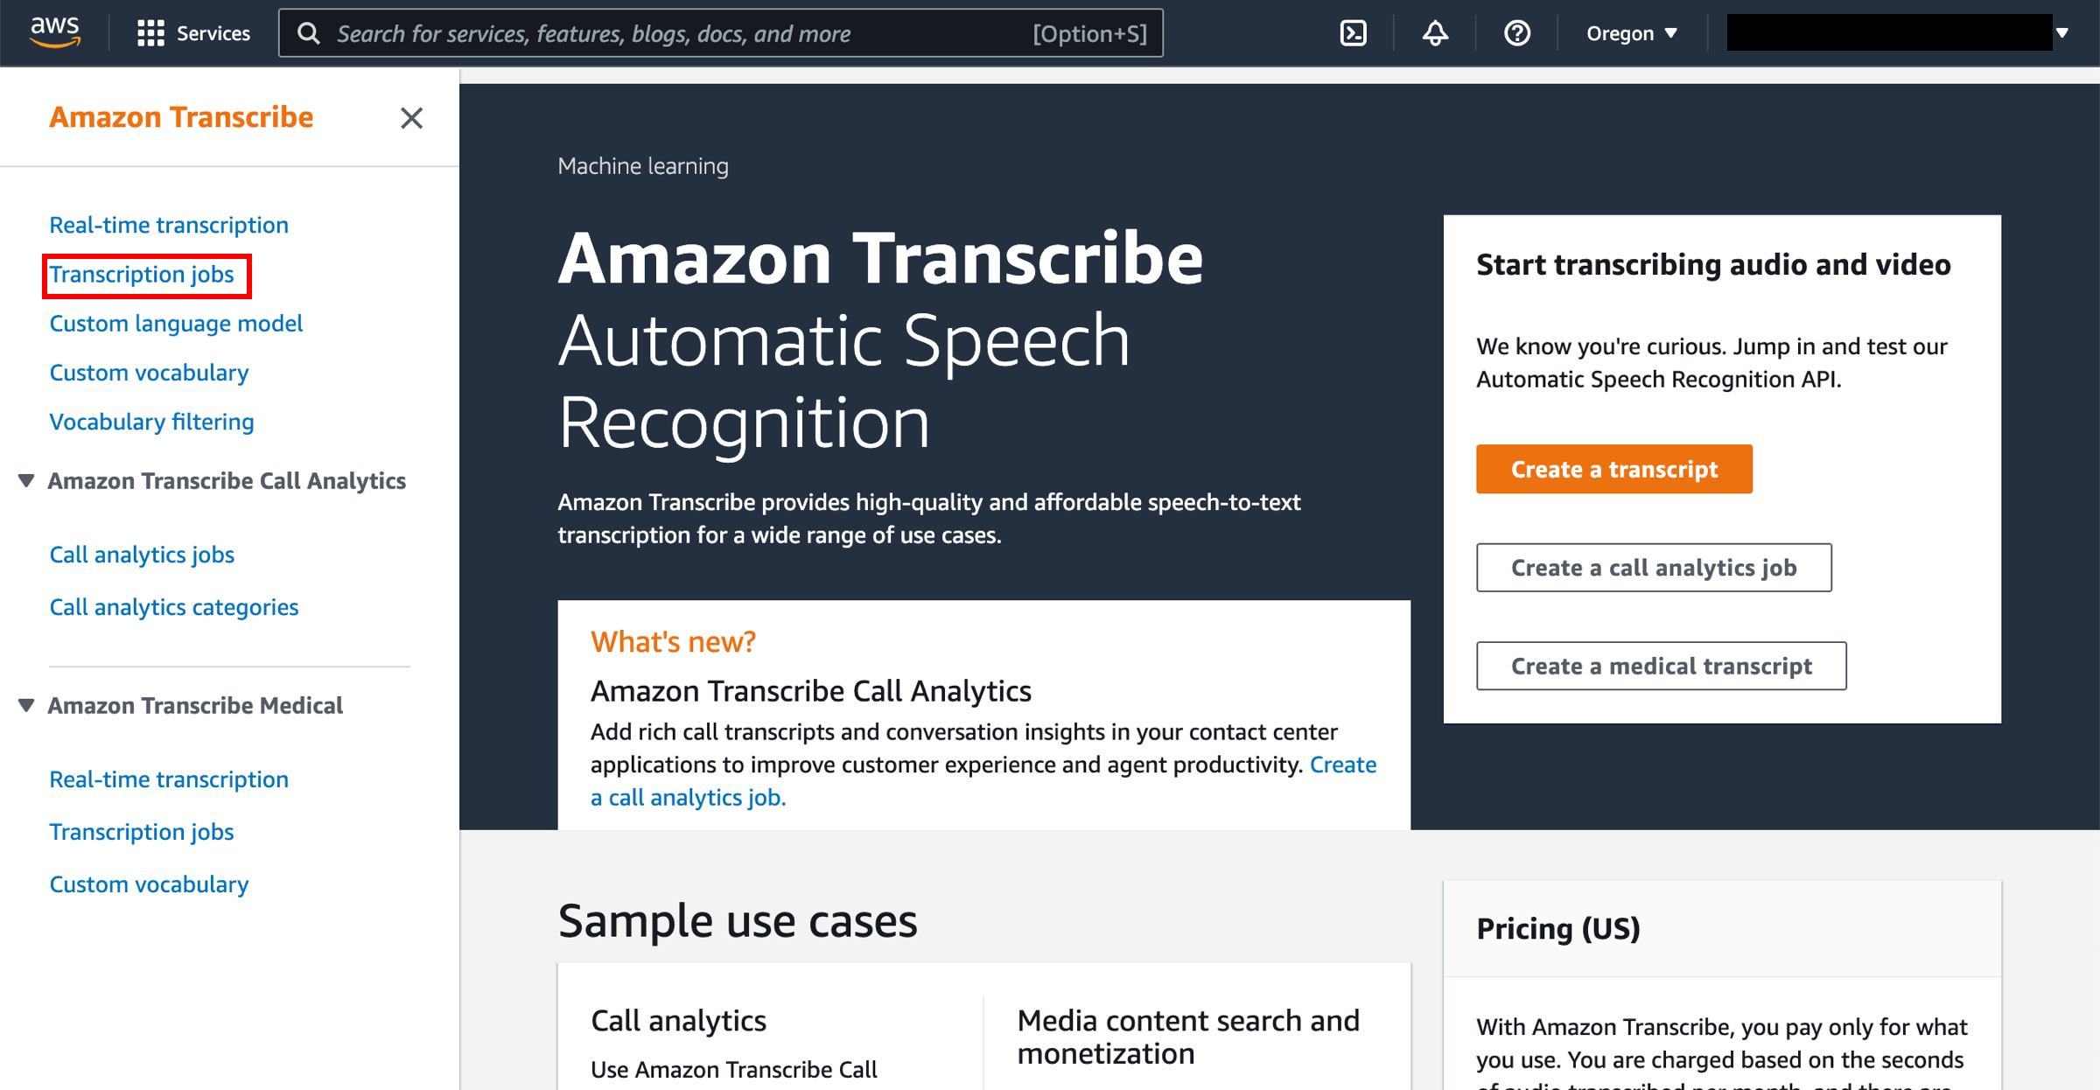Open the help question mark icon
The width and height of the screenshot is (2100, 1090).
(1516, 32)
